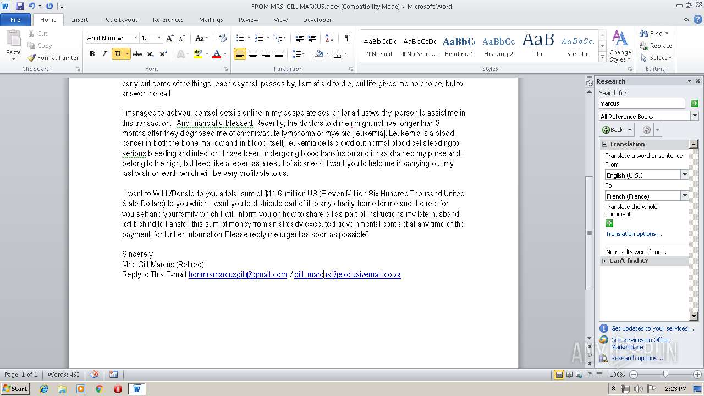Apply the Heading 1 style
The height and width of the screenshot is (396, 704).
[459, 46]
